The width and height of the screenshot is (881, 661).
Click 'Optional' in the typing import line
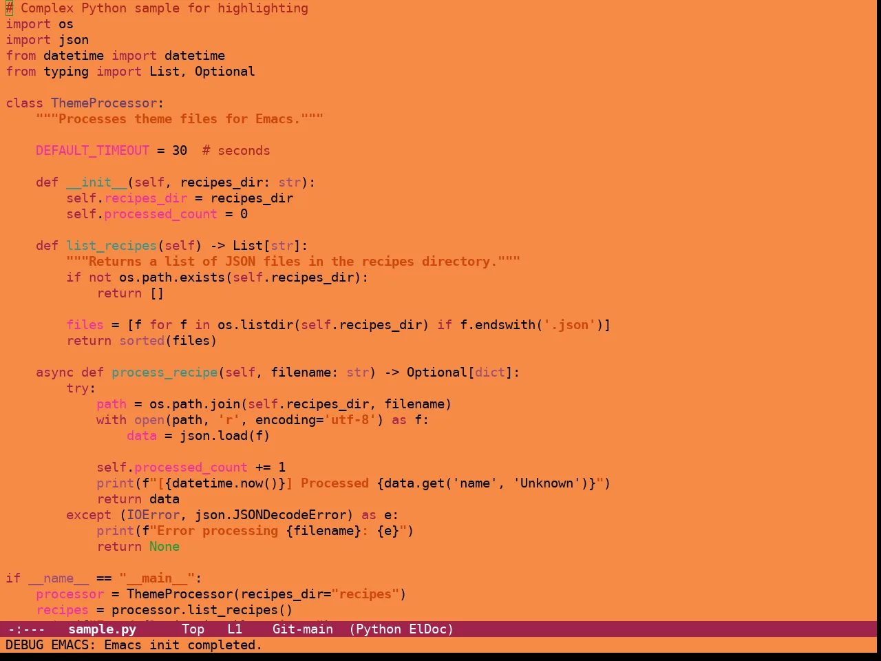pos(225,72)
